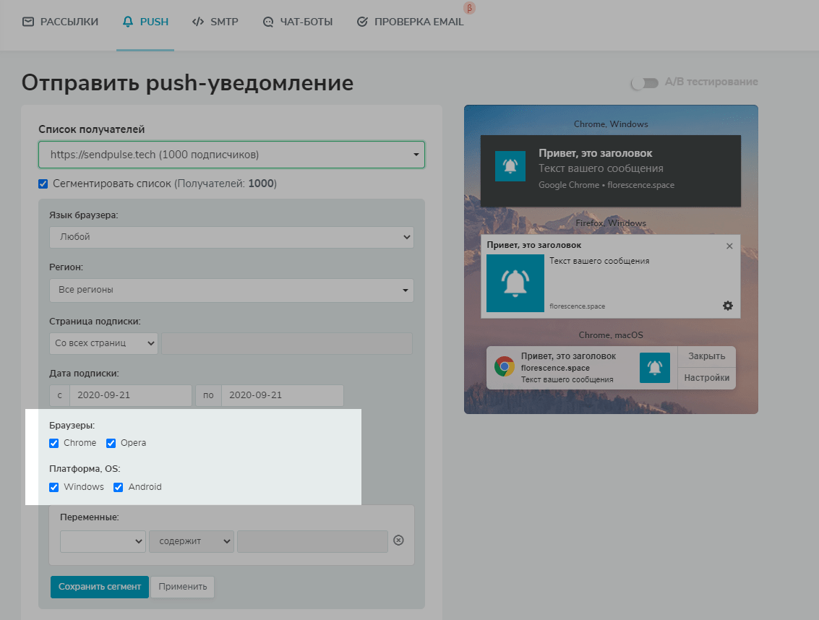Screen dimensions: 819x620
Task: Click the Применить button
Action: (183, 587)
